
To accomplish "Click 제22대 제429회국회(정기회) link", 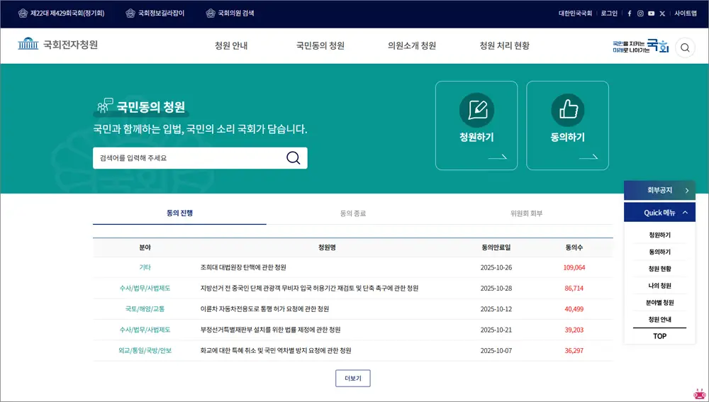I will (67, 13).
